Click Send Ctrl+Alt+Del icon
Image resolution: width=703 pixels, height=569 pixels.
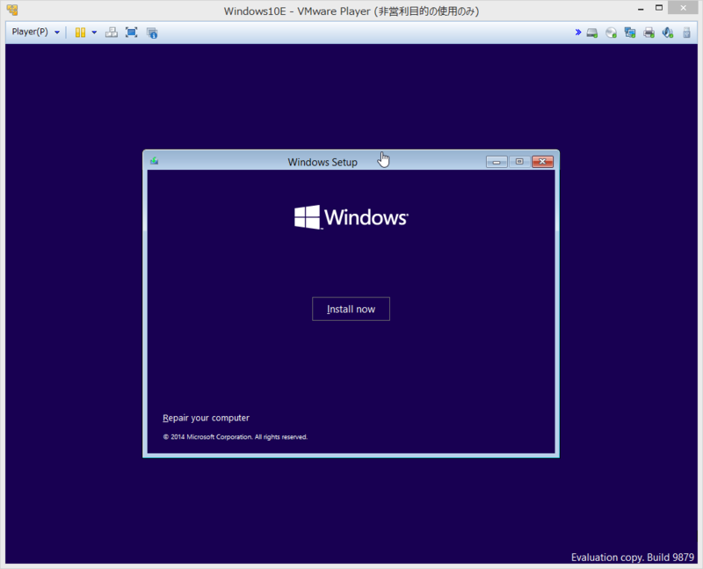112,33
